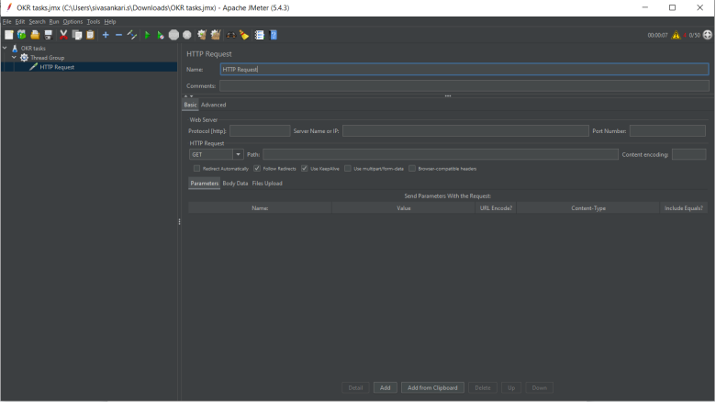Click Add from Clipboard button
The width and height of the screenshot is (716, 402).
click(432, 388)
